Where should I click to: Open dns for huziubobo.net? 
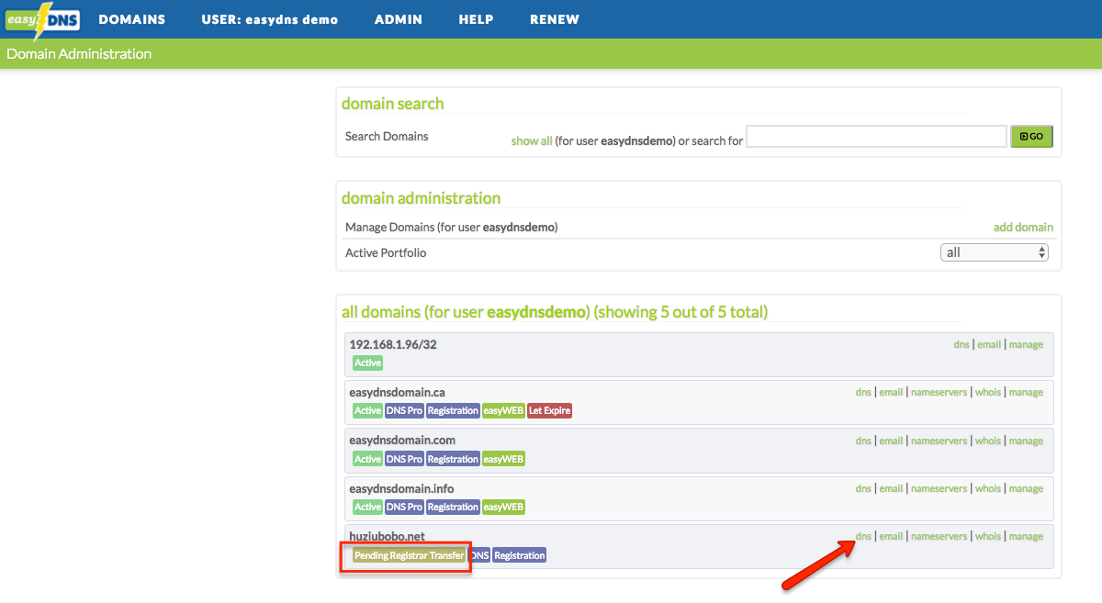(863, 536)
